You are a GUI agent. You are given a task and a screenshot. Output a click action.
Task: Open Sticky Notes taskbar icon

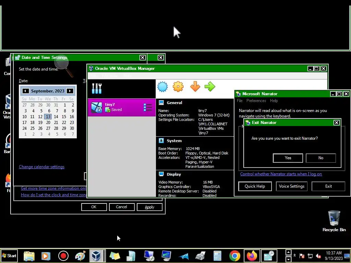(114, 256)
